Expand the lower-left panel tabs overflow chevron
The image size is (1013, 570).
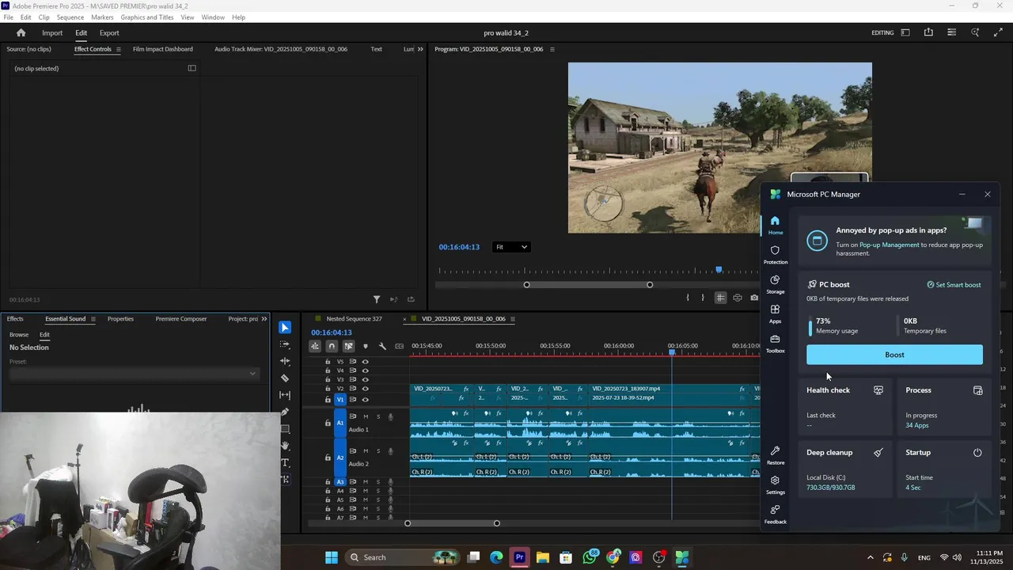click(x=264, y=319)
